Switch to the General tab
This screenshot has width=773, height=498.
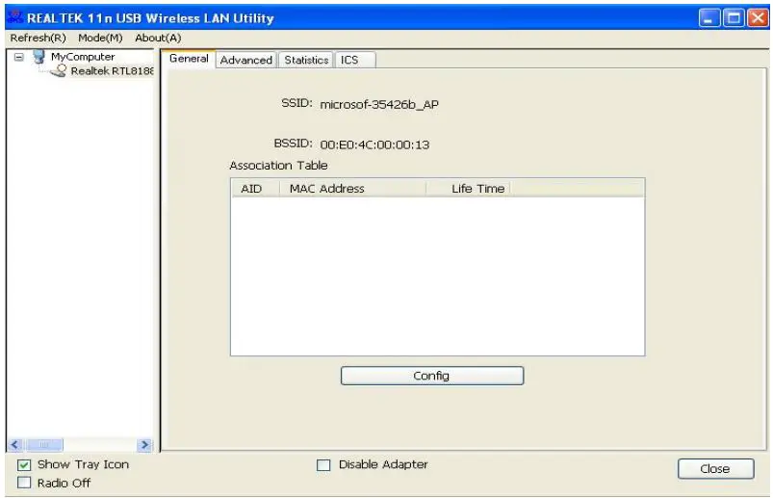[189, 59]
